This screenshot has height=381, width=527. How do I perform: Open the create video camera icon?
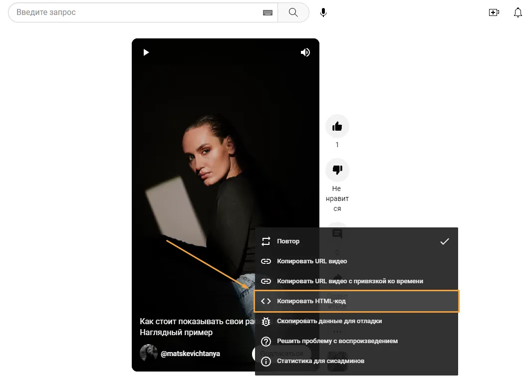point(494,12)
